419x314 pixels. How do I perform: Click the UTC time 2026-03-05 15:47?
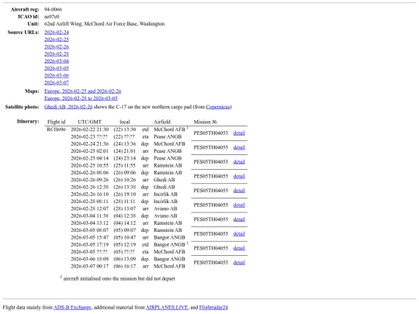(89, 238)
